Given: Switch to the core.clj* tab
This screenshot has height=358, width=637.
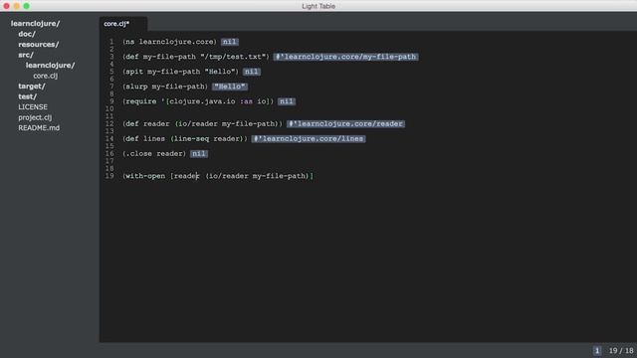Looking at the screenshot, I should click(116, 24).
